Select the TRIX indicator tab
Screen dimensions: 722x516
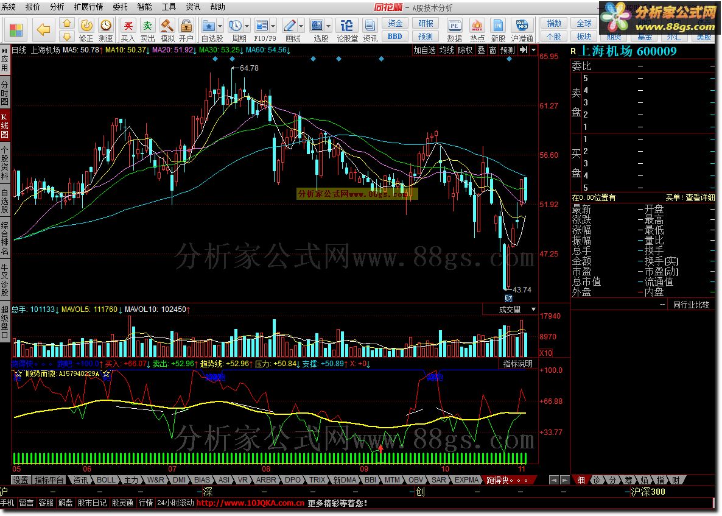click(317, 479)
